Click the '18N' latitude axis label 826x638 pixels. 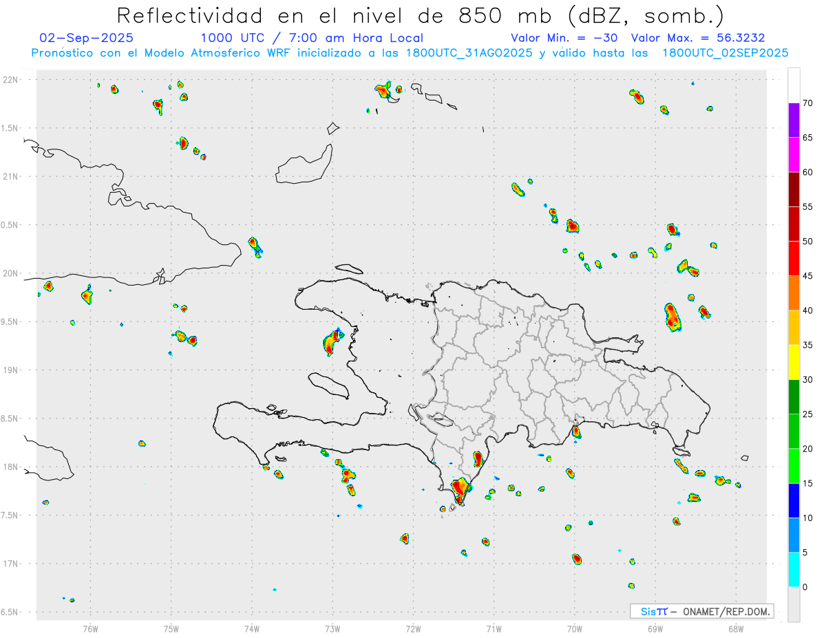tap(11, 467)
